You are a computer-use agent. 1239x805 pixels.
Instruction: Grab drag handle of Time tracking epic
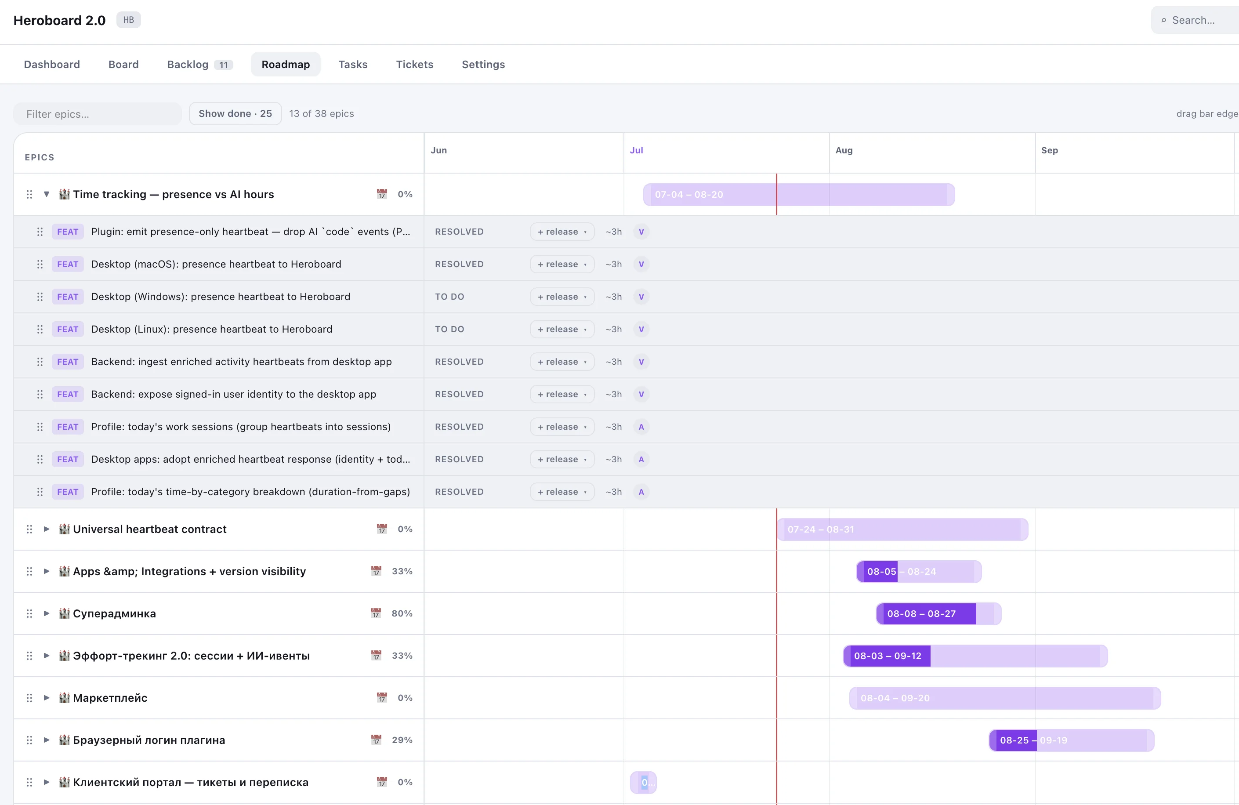coord(30,194)
